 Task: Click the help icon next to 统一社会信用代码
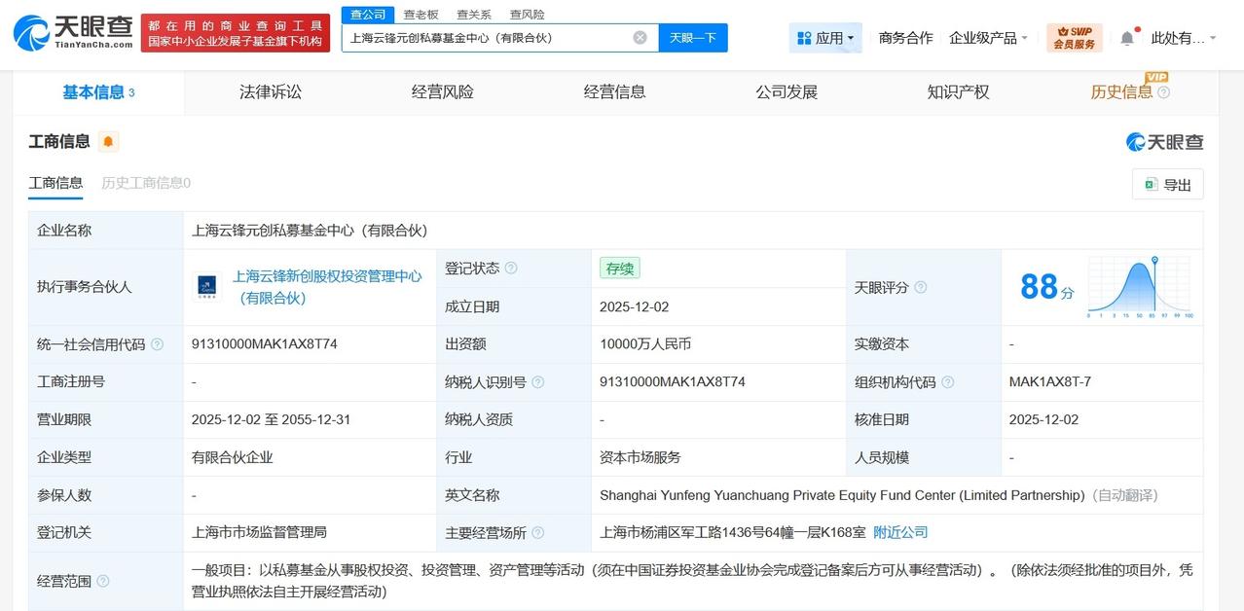(160, 343)
